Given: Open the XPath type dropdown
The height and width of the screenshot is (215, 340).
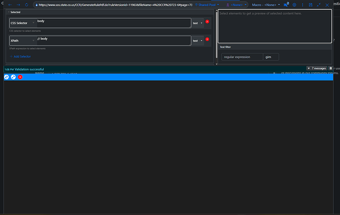Looking at the screenshot, I should pyautogui.click(x=22, y=41).
